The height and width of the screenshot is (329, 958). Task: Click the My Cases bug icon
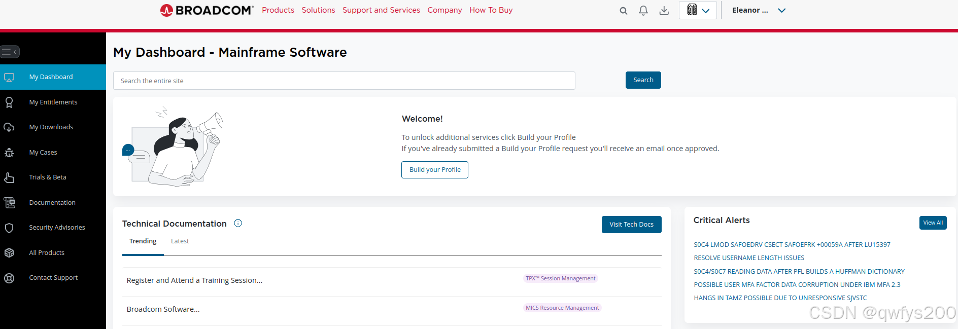pyautogui.click(x=9, y=153)
